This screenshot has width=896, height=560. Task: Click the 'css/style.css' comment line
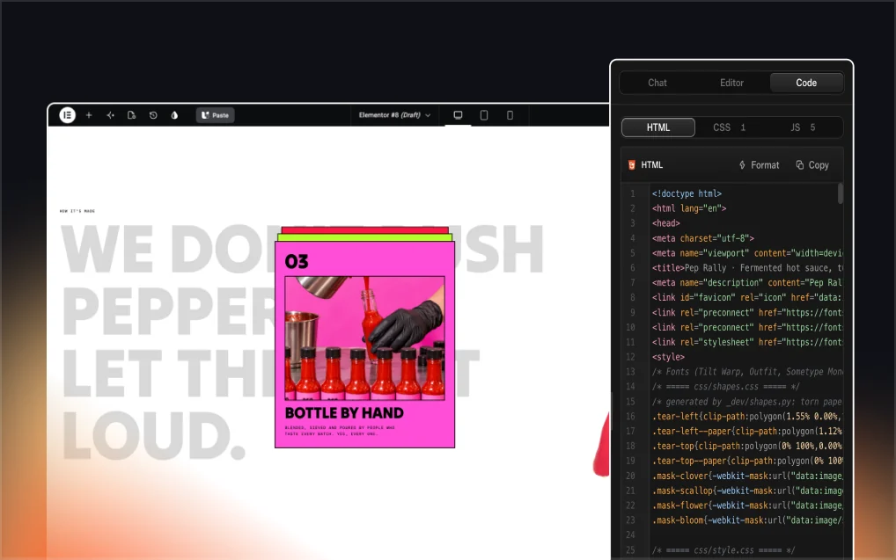point(723,550)
